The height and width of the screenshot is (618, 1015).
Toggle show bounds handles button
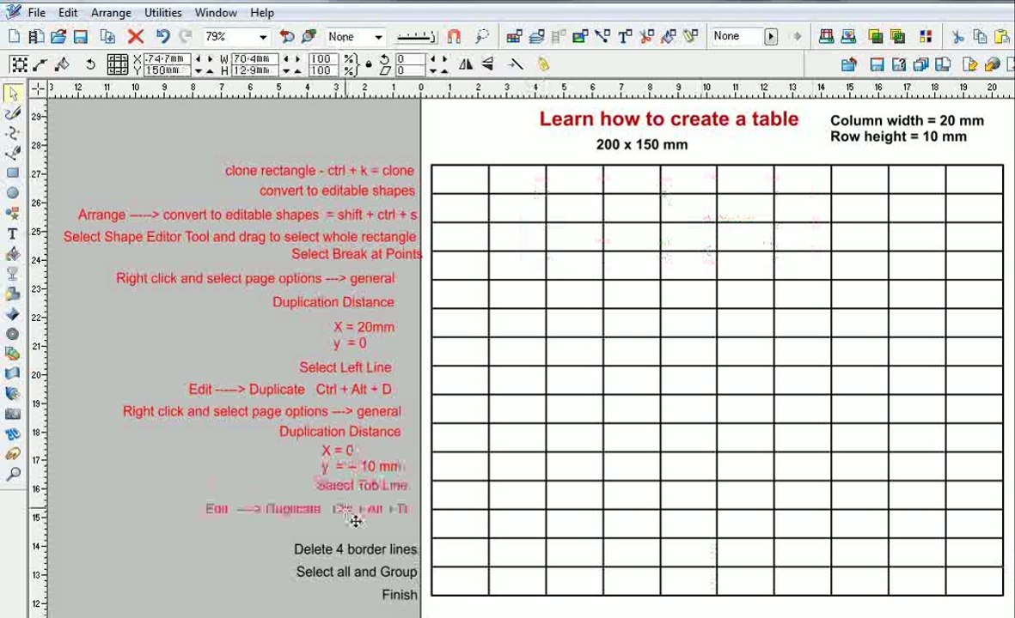(x=19, y=64)
